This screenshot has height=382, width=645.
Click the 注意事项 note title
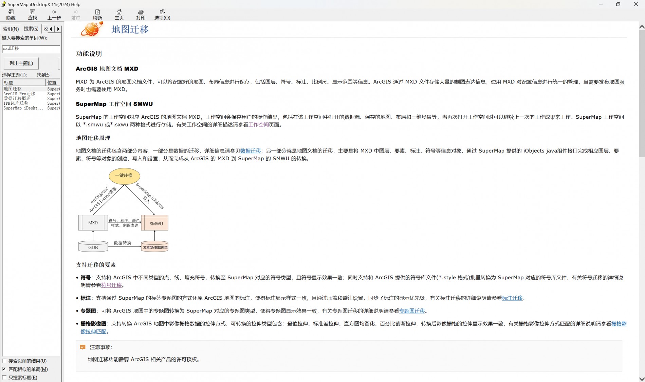click(101, 347)
